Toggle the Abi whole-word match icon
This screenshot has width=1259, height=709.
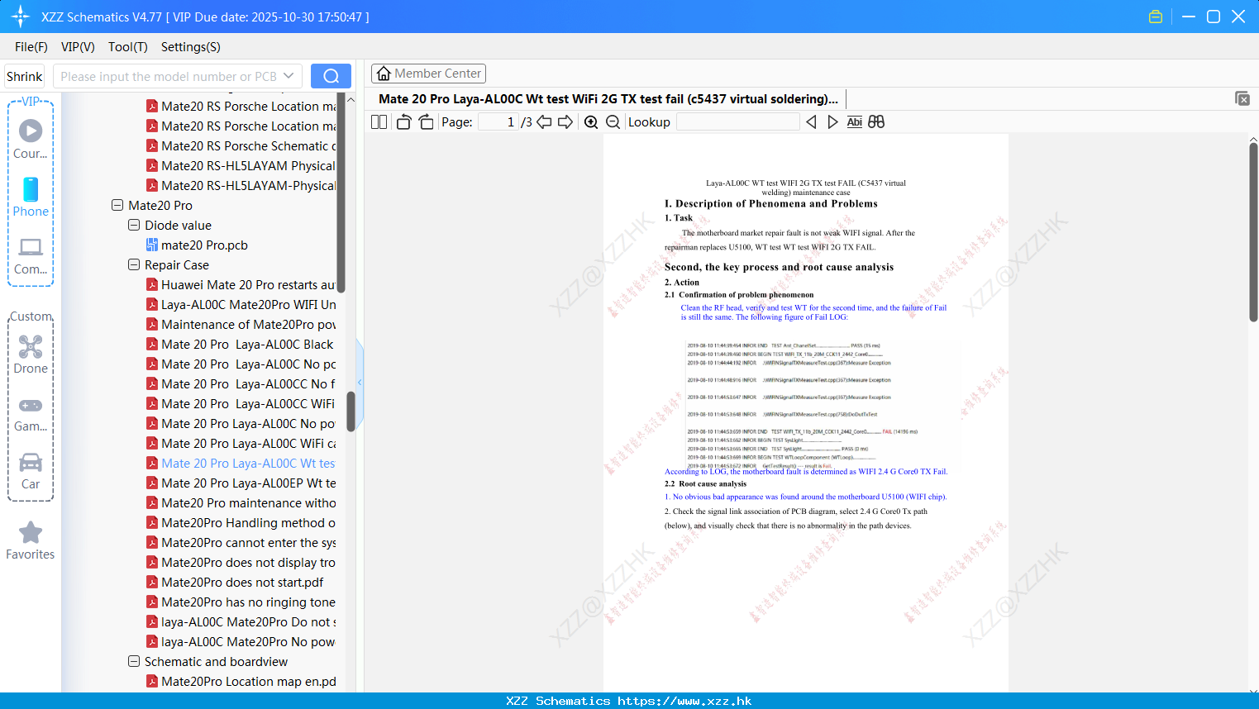(x=854, y=121)
